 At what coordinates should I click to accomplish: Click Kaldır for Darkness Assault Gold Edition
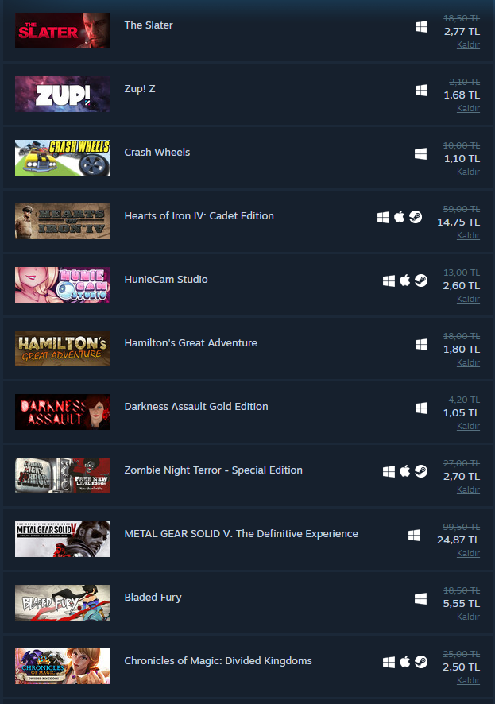(x=468, y=426)
